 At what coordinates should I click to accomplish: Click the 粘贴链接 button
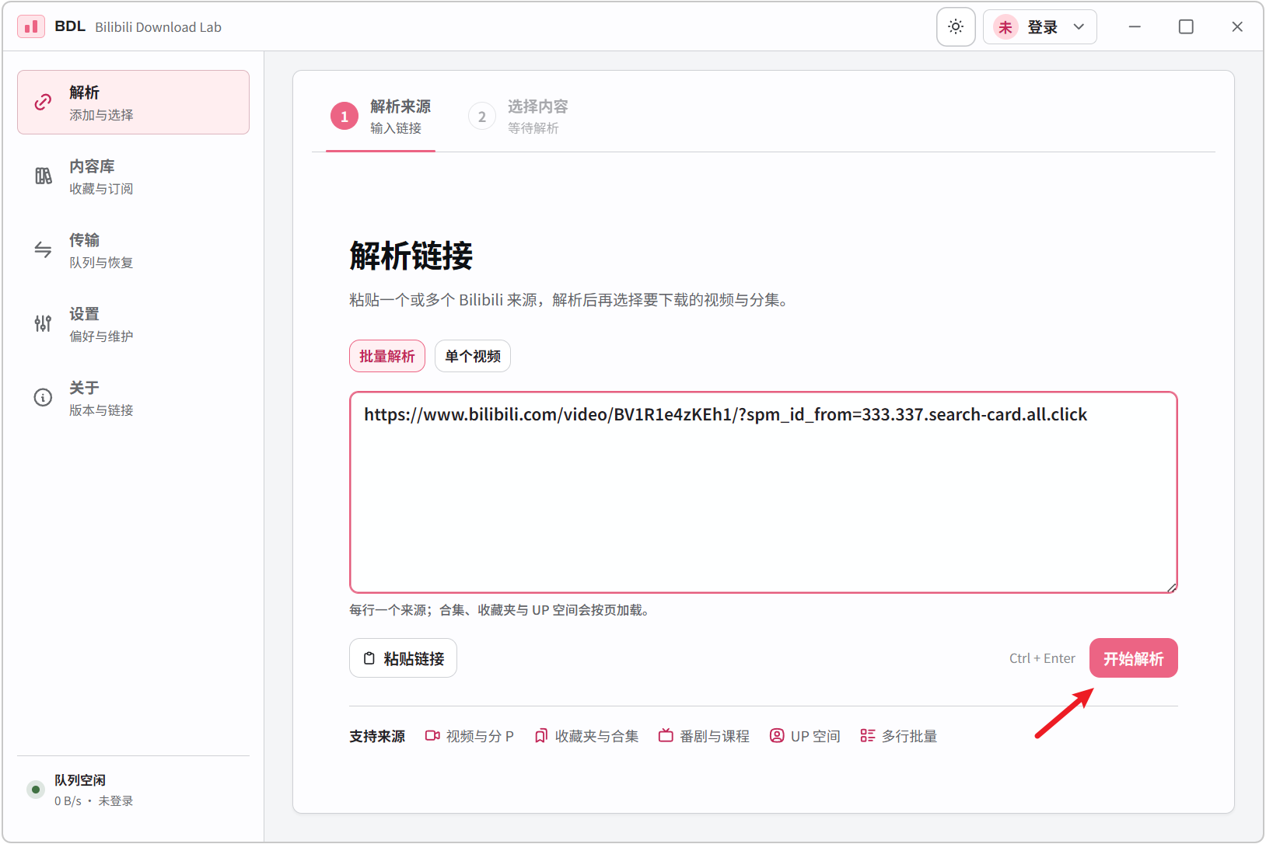(x=403, y=658)
